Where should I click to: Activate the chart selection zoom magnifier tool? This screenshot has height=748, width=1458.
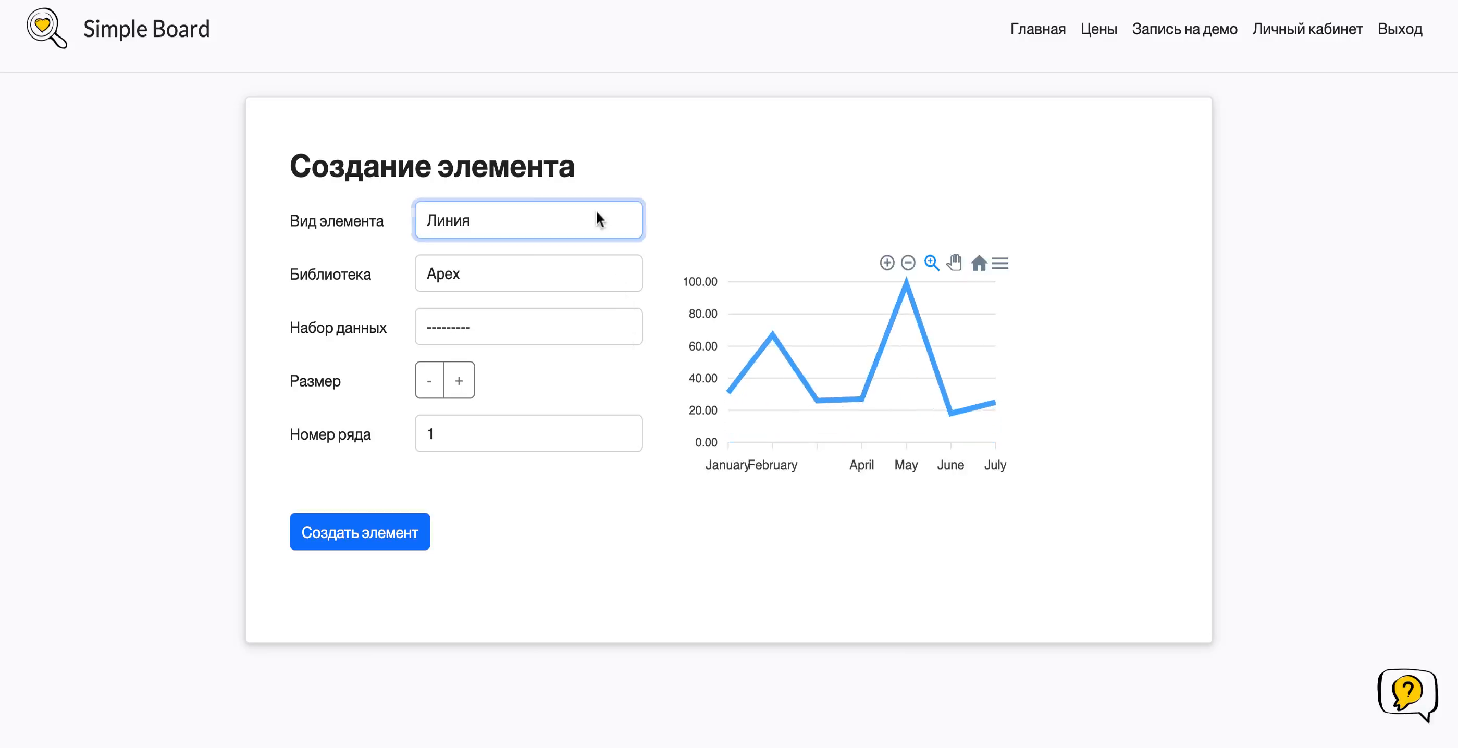coord(932,263)
